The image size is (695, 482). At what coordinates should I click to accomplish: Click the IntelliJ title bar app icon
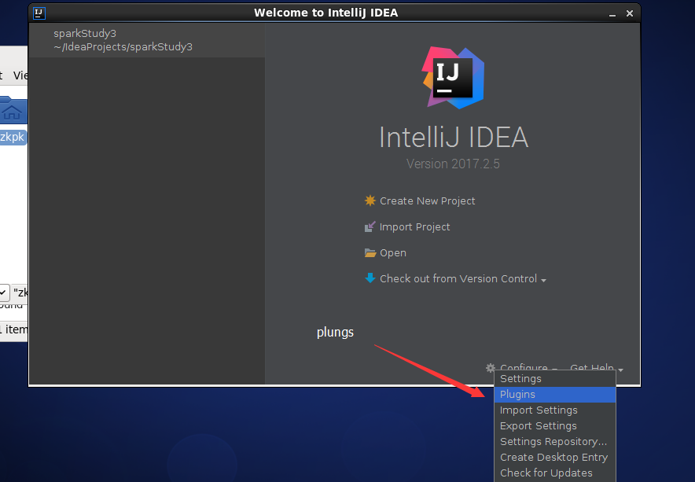coord(39,13)
